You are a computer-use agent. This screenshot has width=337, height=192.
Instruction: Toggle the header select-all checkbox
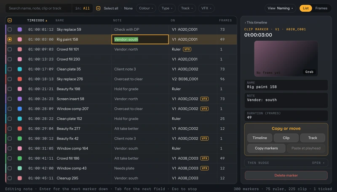point(10,20)
